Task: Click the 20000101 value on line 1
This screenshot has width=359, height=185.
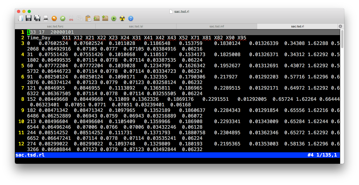Action: coord(62,32)
